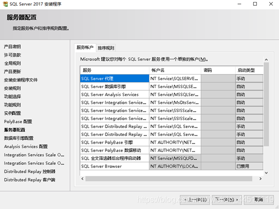Go to 功能选择 step in sidebar
Screen dimensions: 279x209
click(13, 97)
